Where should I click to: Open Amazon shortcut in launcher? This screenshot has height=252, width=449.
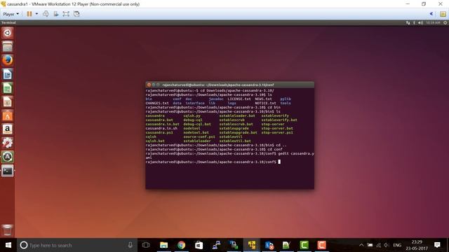(x=8, y=129)
